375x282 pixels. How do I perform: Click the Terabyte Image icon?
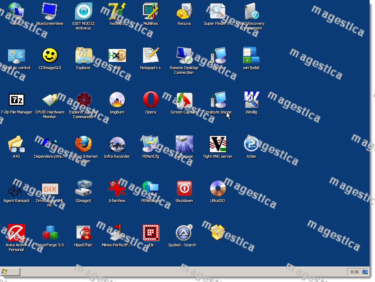pyautogui.click(x=218, y=100)
